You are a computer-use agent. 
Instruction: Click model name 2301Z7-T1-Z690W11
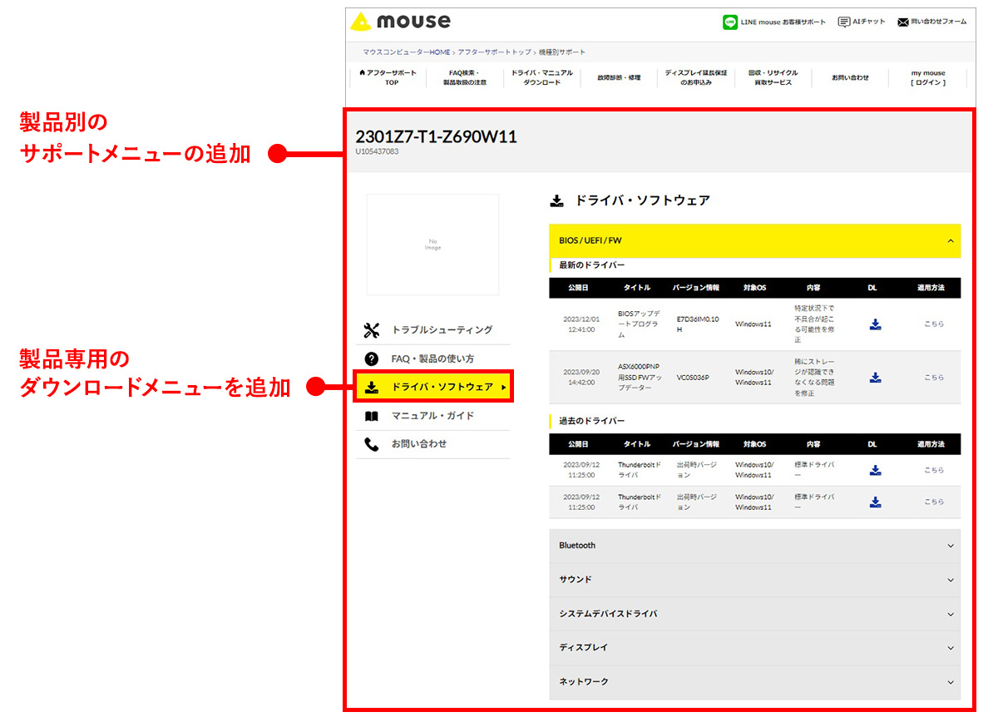tap(436, 136)
